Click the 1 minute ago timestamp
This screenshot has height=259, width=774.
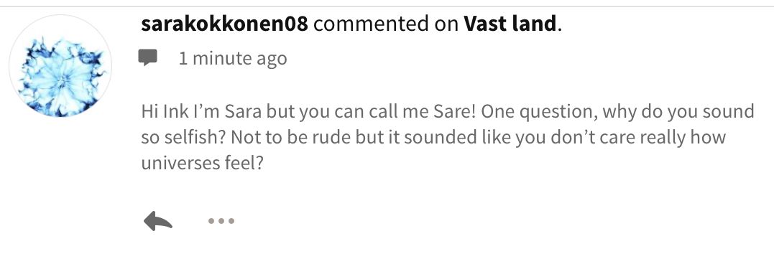click(233, 59)
